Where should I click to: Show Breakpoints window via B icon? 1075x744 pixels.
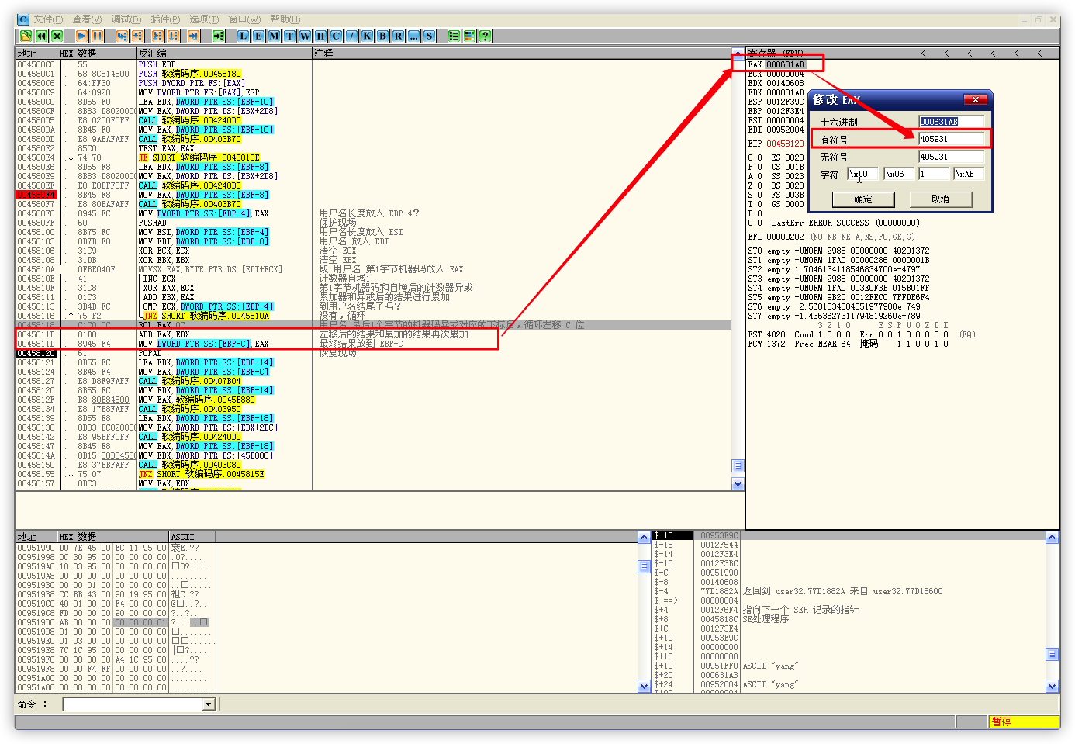click(382, 36)
